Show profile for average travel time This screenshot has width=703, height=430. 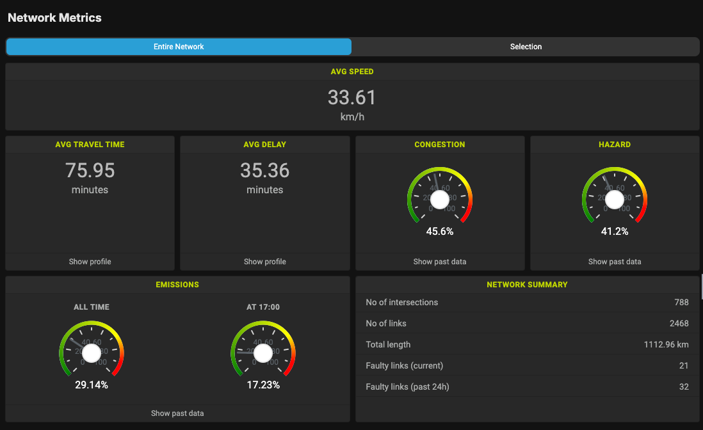[x=90, y=261]
